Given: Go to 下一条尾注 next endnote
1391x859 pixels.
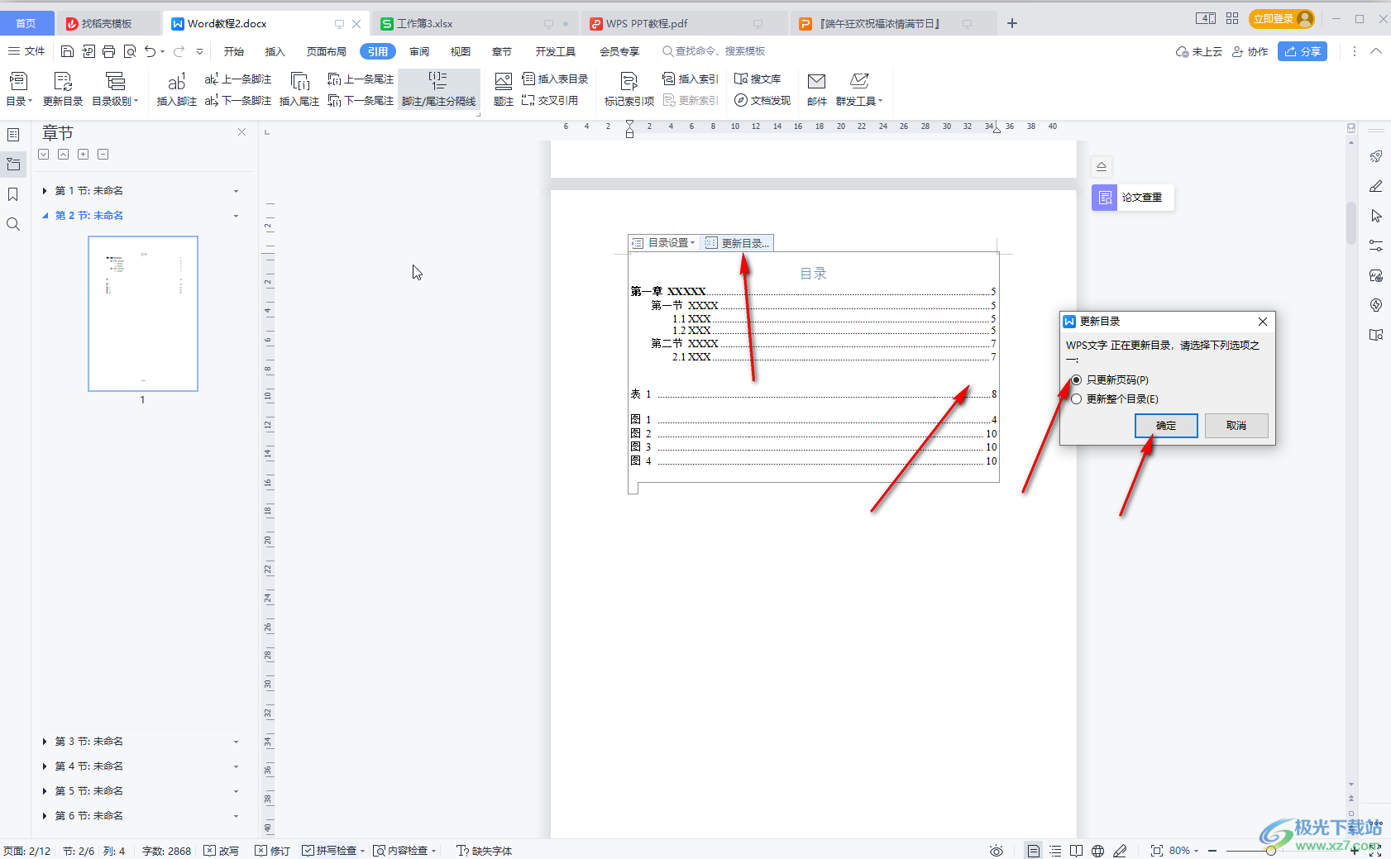Looking at the screenshot, I should [x=361, y=101].
